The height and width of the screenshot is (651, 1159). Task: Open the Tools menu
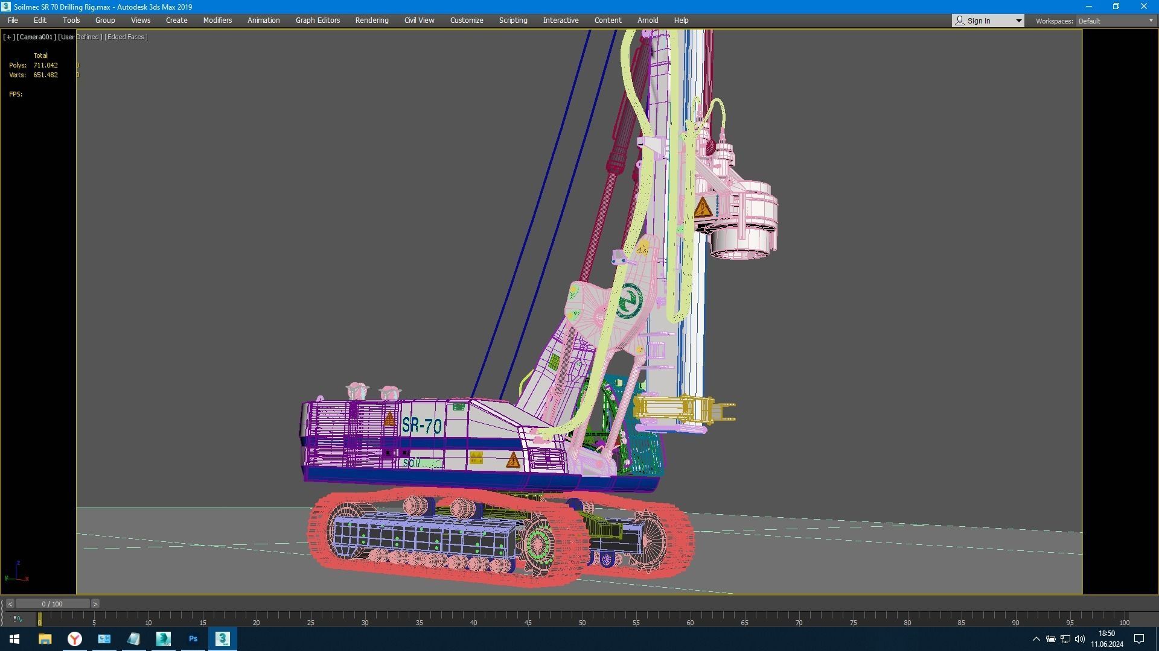(x=71, y=20)
